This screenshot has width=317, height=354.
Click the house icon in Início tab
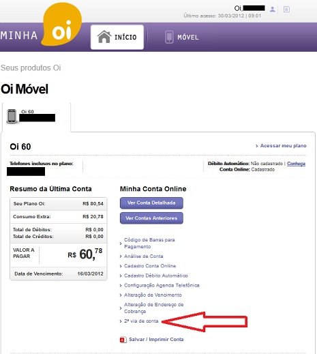104,37
